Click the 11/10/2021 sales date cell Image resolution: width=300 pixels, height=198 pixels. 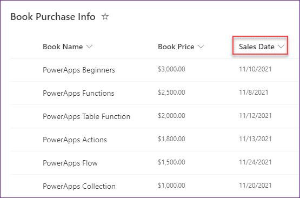(256, 69)
